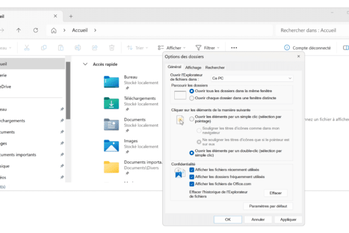Open the Bureau folder icon
Viewport: 349px width, 233px height.
pos(112,82)
